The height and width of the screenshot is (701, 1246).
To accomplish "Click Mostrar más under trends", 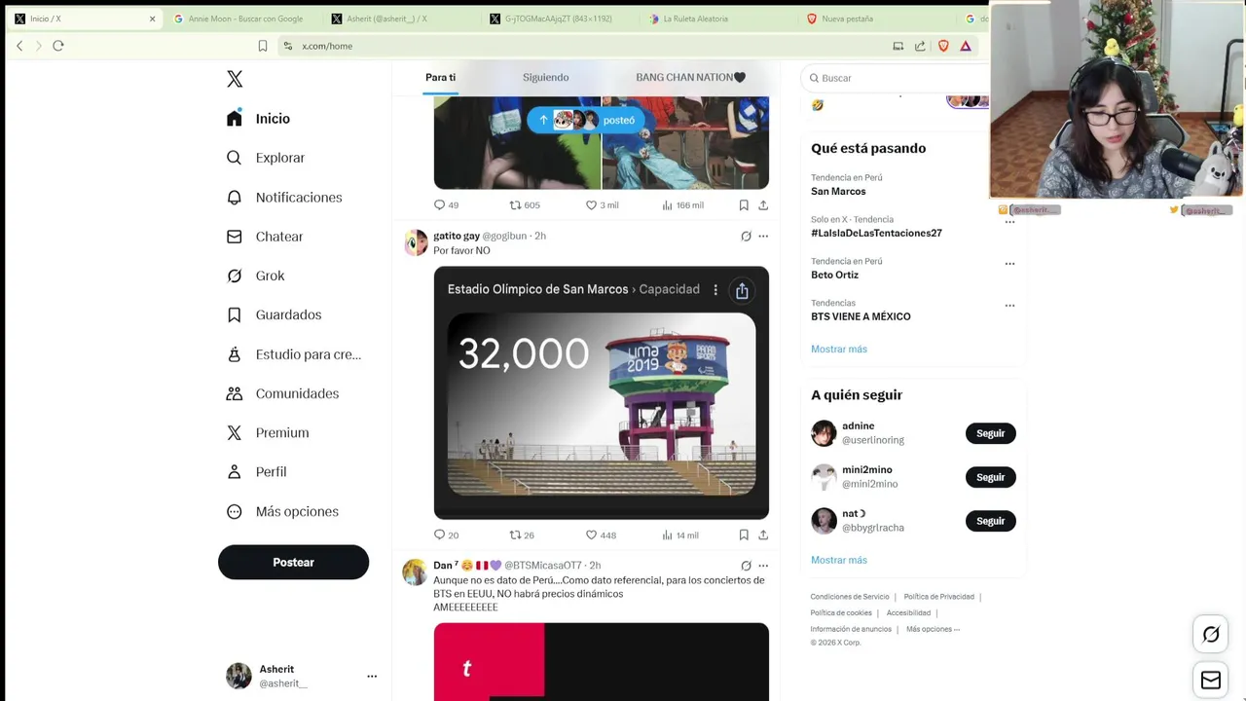I will tap(839, 349).
